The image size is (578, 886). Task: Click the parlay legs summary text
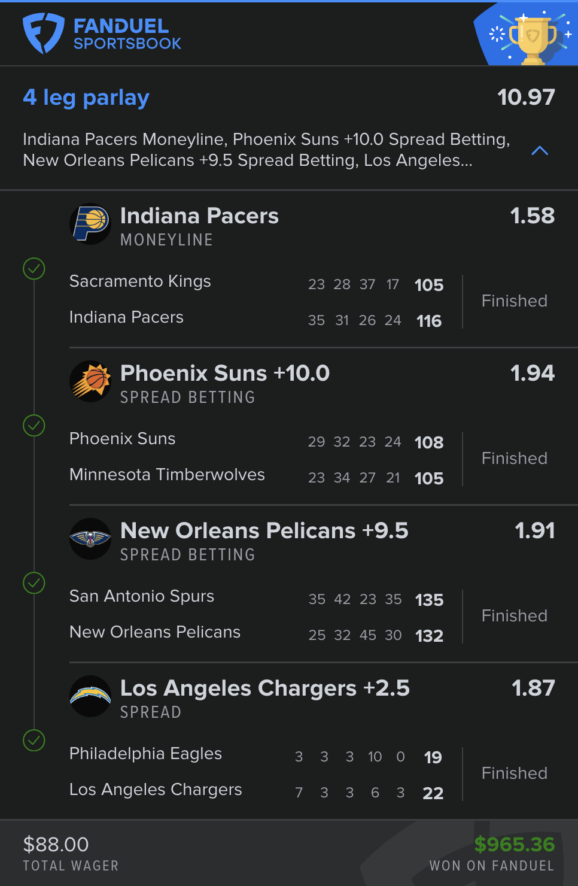(x=266, y=150)
